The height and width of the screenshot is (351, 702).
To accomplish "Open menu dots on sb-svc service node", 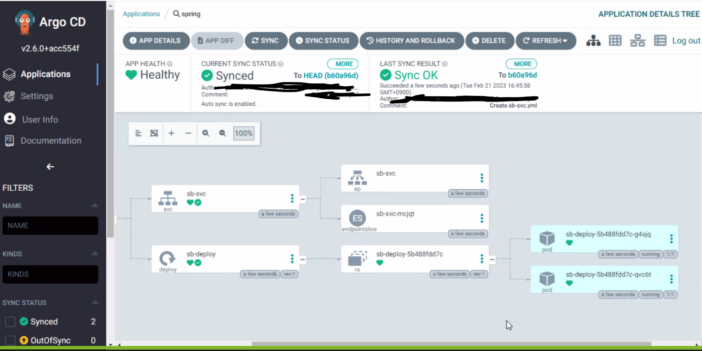I will pyautogui.click(x=292, y=198).
